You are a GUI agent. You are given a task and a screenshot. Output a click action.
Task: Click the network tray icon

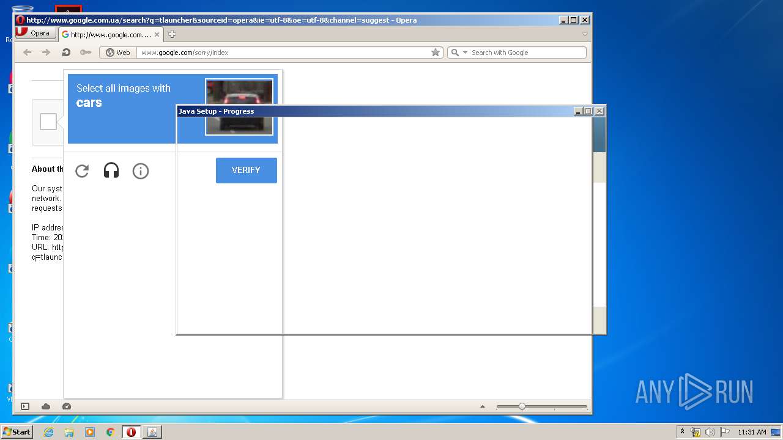(696, 432)
